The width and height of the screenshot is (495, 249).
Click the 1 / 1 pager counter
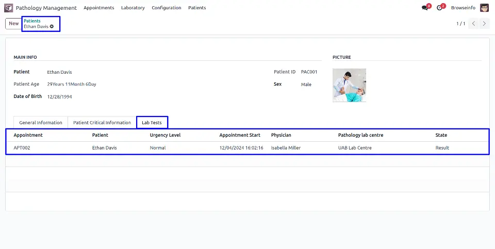click(x=461, y=24)
